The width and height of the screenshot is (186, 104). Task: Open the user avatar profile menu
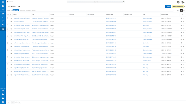point(182,2)
